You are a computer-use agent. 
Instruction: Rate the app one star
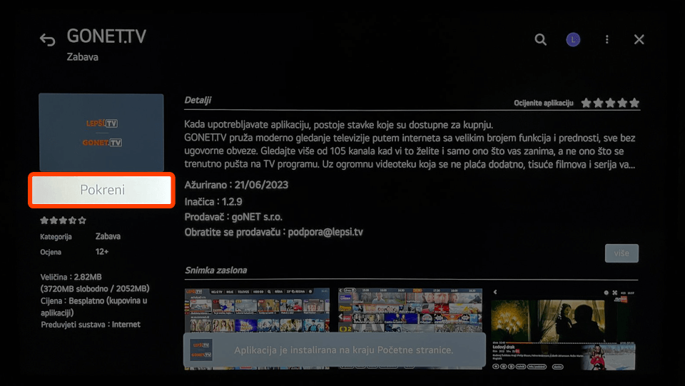tap(586, 103)
